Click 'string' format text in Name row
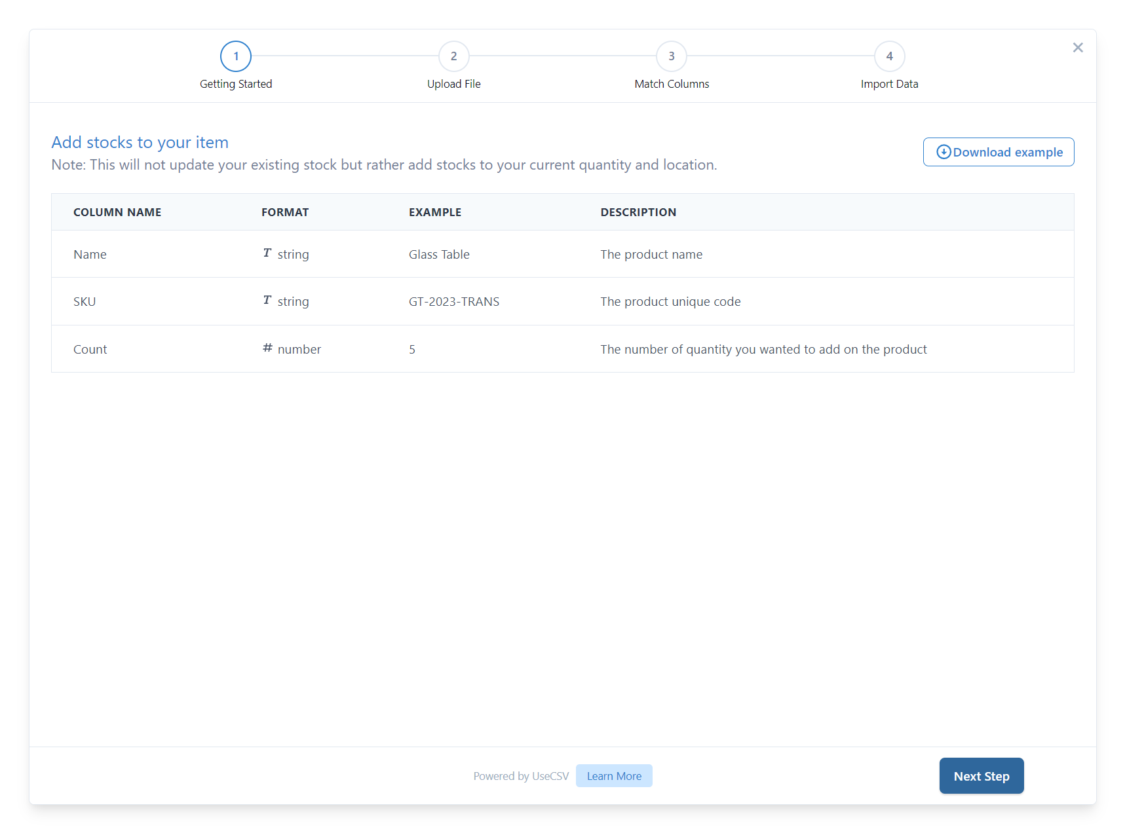 point(293,254)
